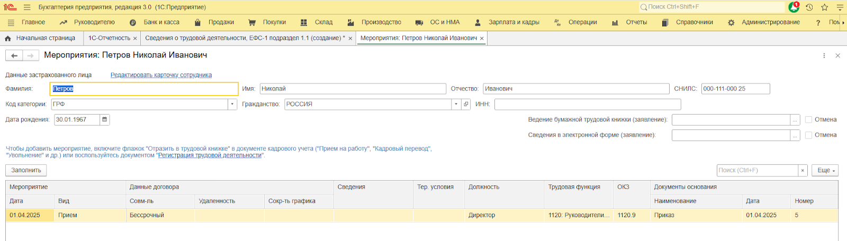
Task: Click the Регистрация трудовой деятельности link
Action: point(210,155)
